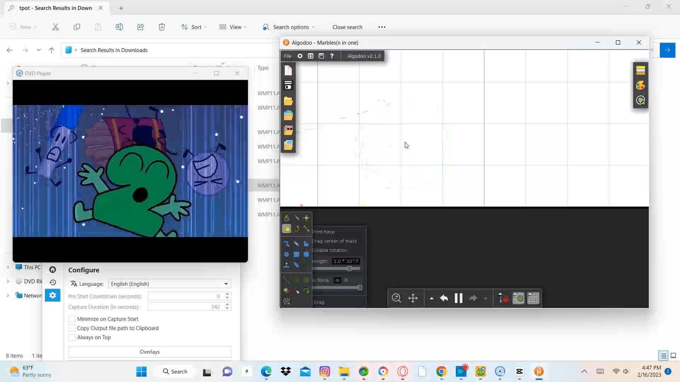The image size is (680, 382).
Task: Toggle gravity with the apple icon
Action: (x=503, y=298)
